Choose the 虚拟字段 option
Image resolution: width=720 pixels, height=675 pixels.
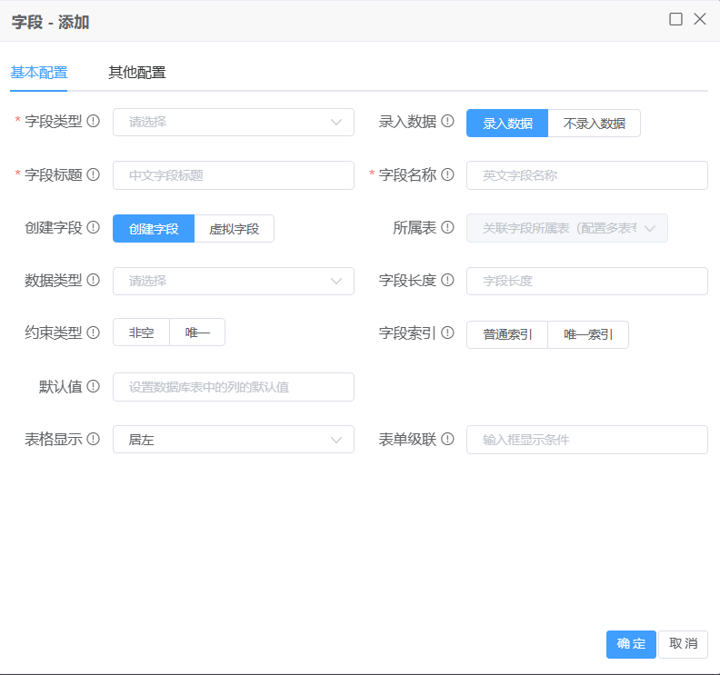tap(234, 229)
